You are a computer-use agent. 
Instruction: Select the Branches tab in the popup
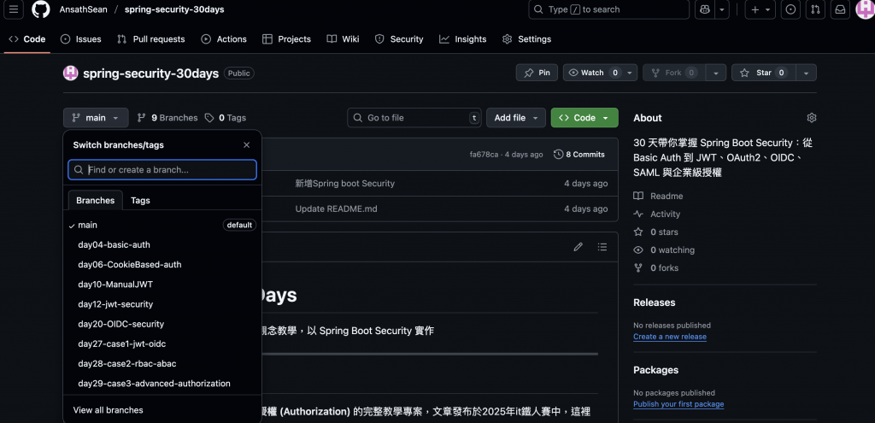point(96,200)
